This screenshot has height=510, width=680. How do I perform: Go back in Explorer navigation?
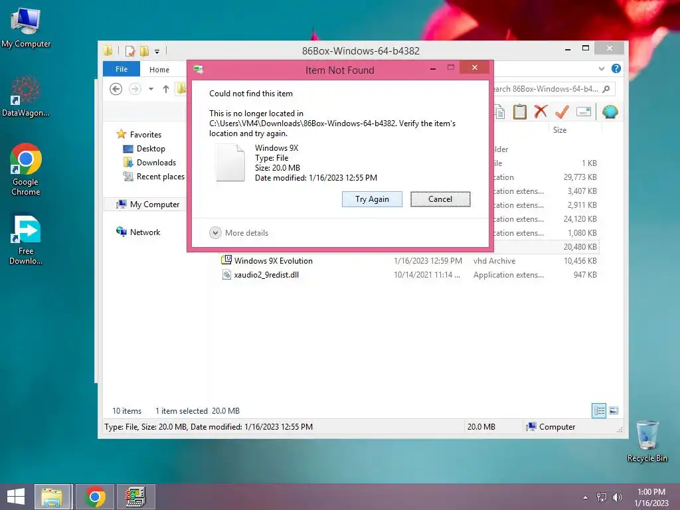pyautogui.click(x=116, y=90)
